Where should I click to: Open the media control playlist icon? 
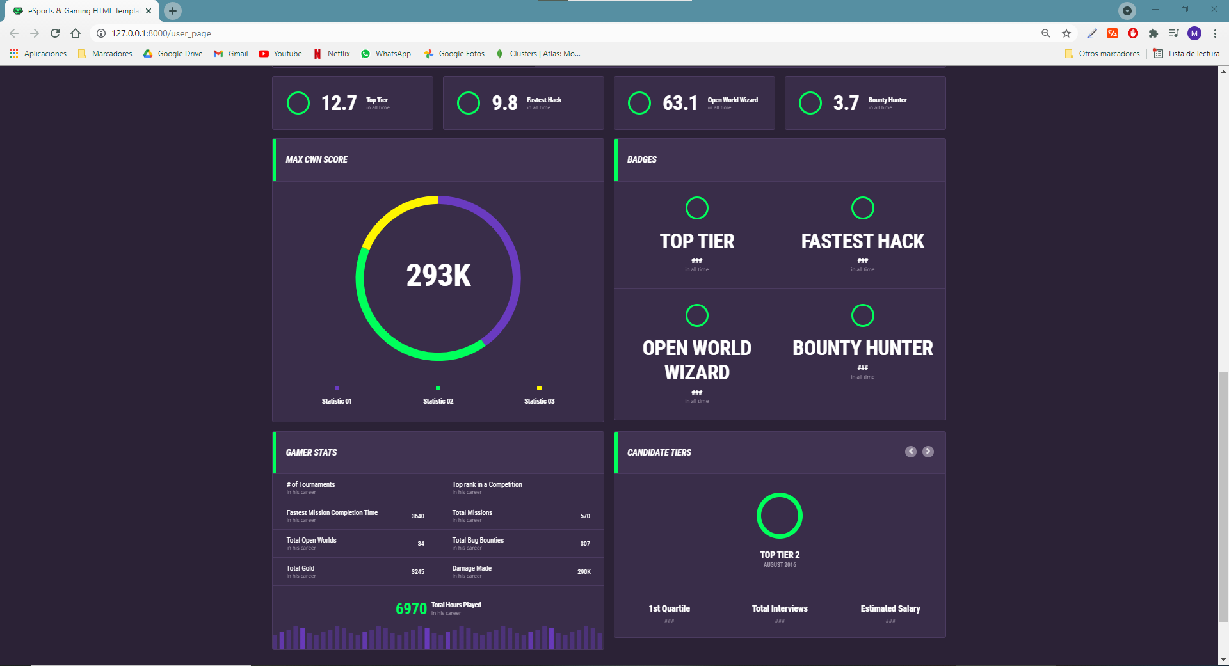[1174, 33]
